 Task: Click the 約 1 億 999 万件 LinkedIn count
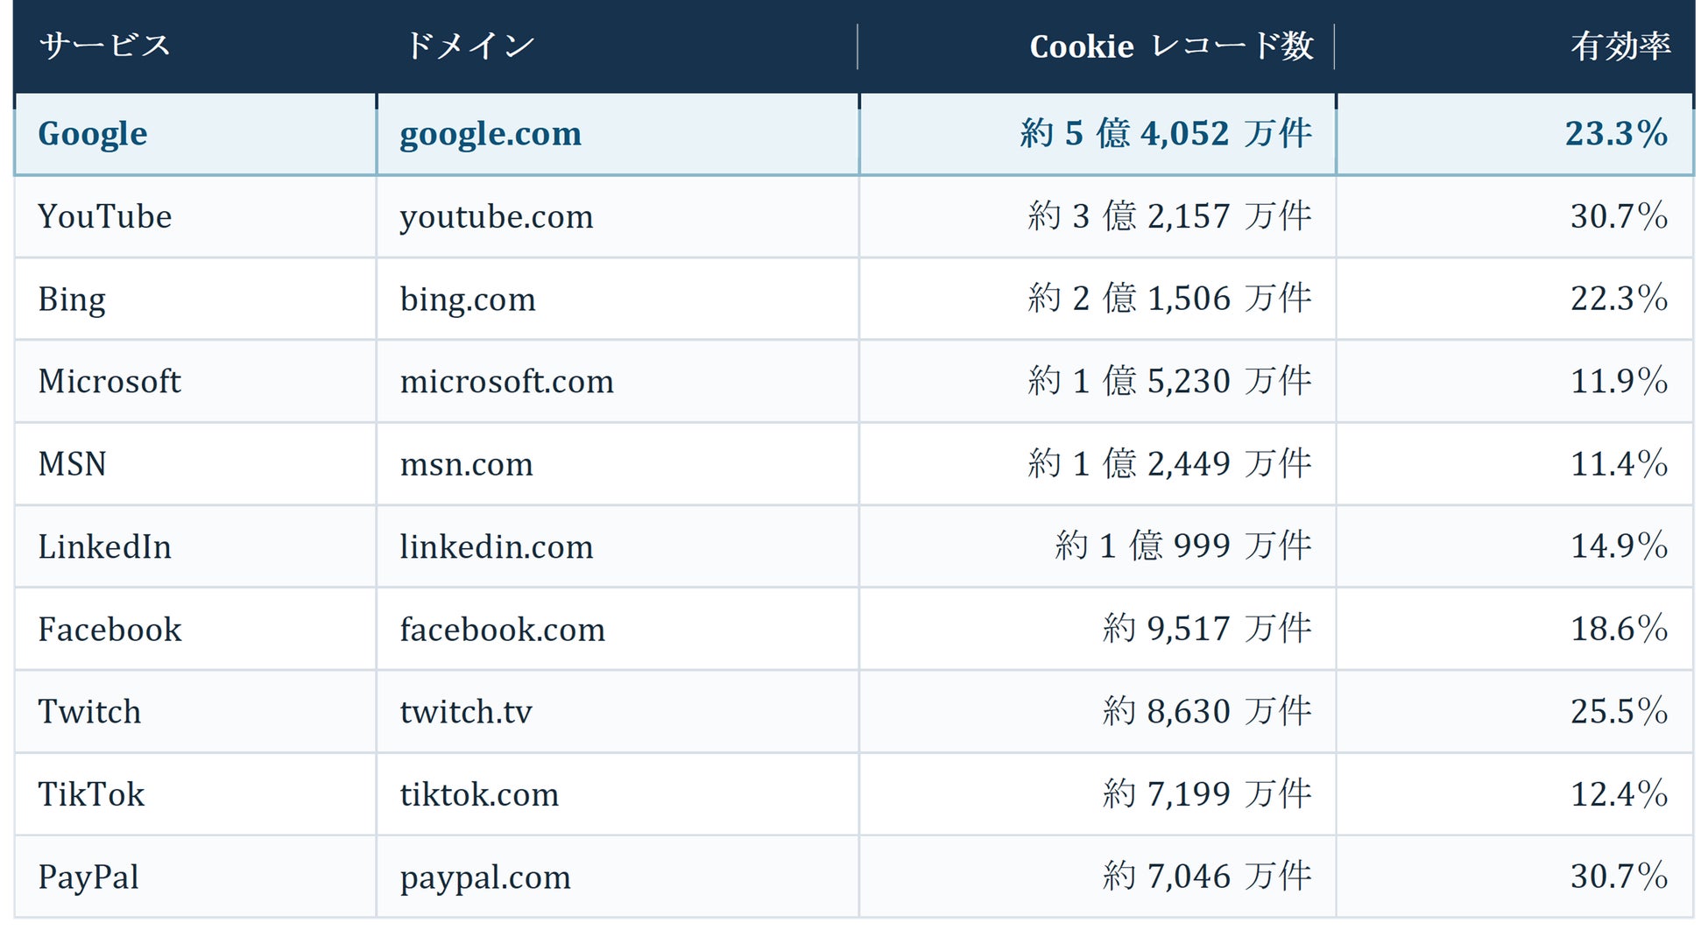coord(1184,546)
